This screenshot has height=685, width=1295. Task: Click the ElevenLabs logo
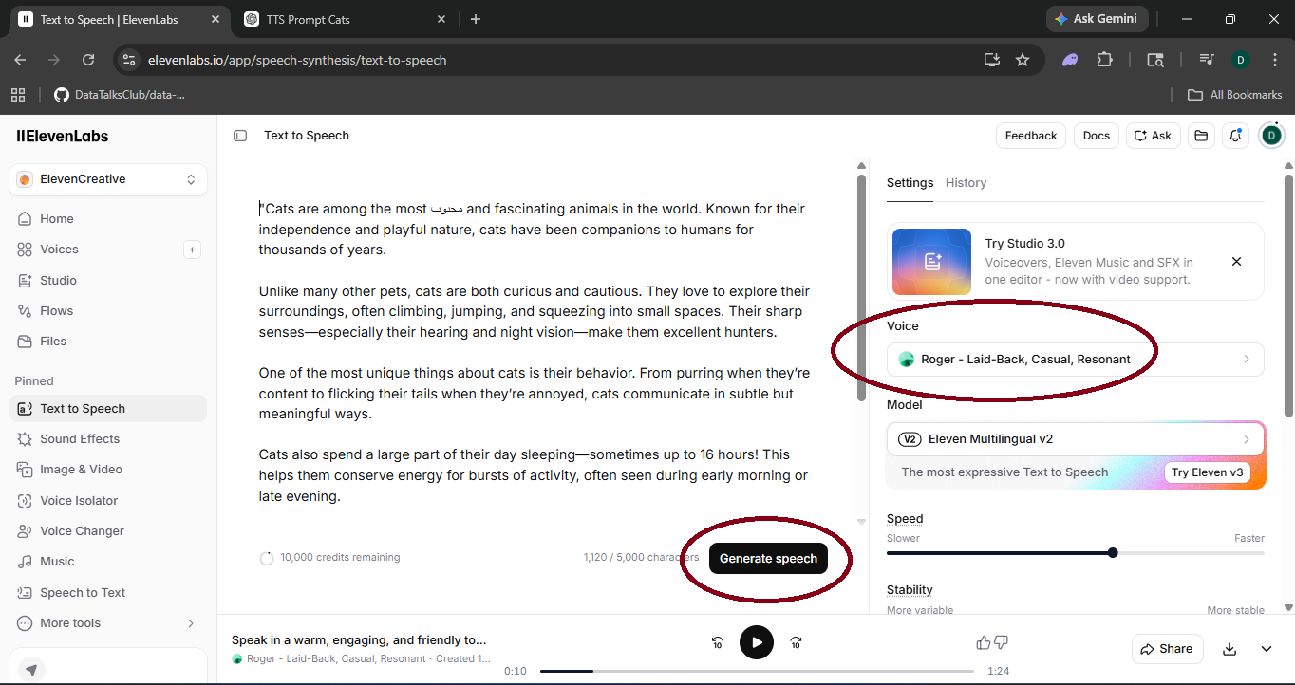[63, 137]
